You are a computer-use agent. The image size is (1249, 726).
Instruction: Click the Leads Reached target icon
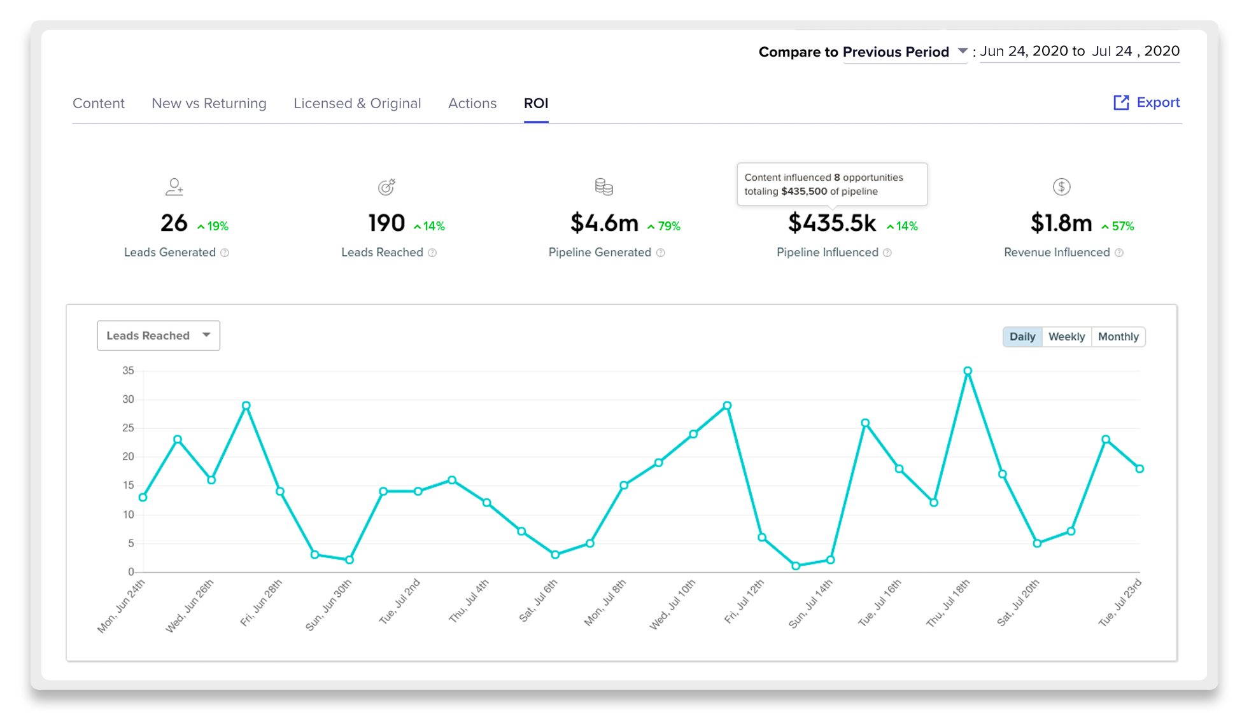click(x=387, y=186)
